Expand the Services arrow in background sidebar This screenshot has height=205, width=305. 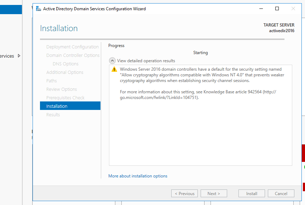[x=19, y=56]
